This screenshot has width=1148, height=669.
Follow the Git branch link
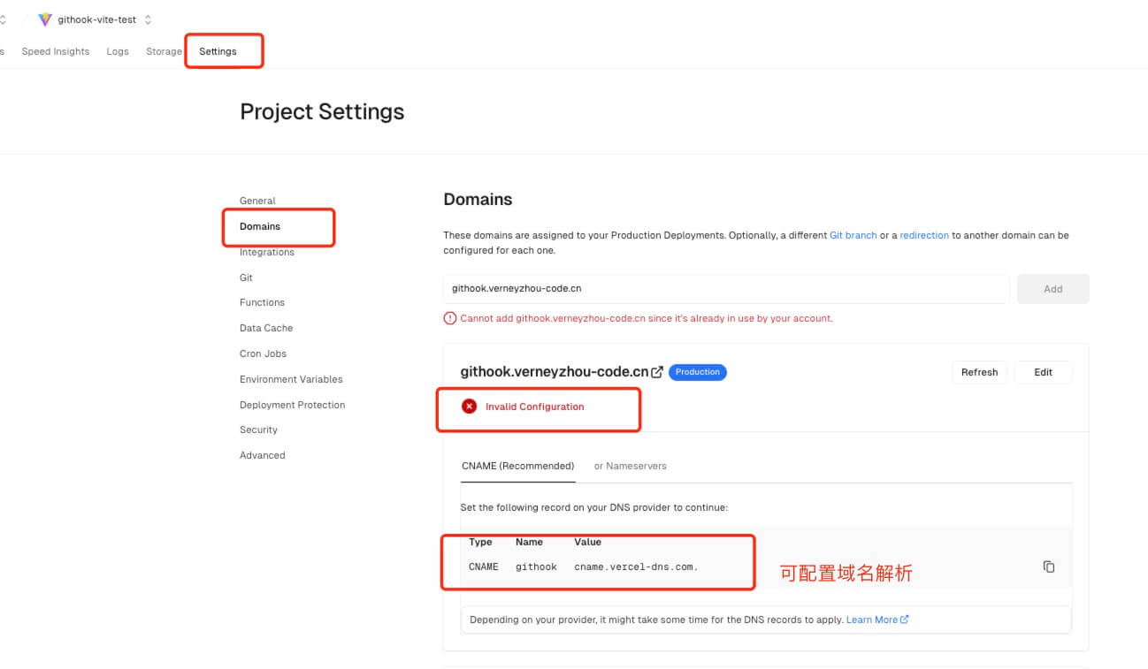pyautogui.click(x=853, y=235)
